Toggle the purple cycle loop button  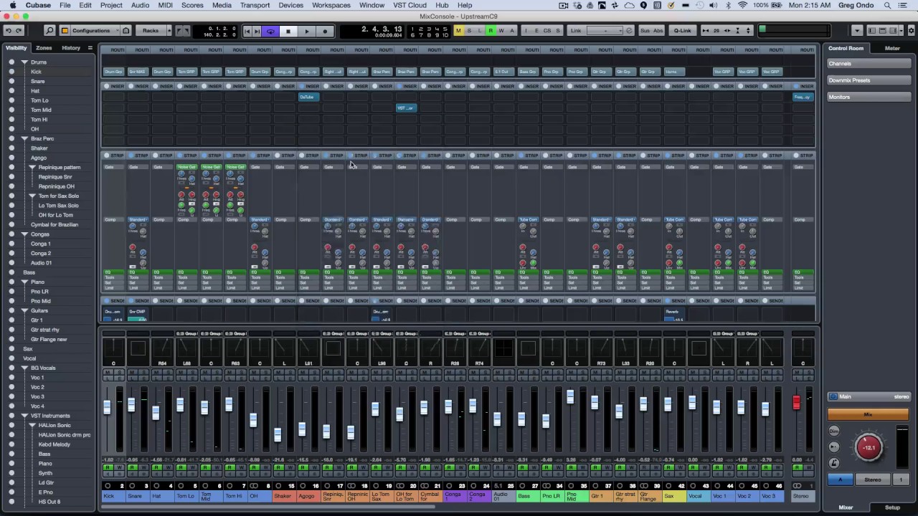[x=270, y=31]
